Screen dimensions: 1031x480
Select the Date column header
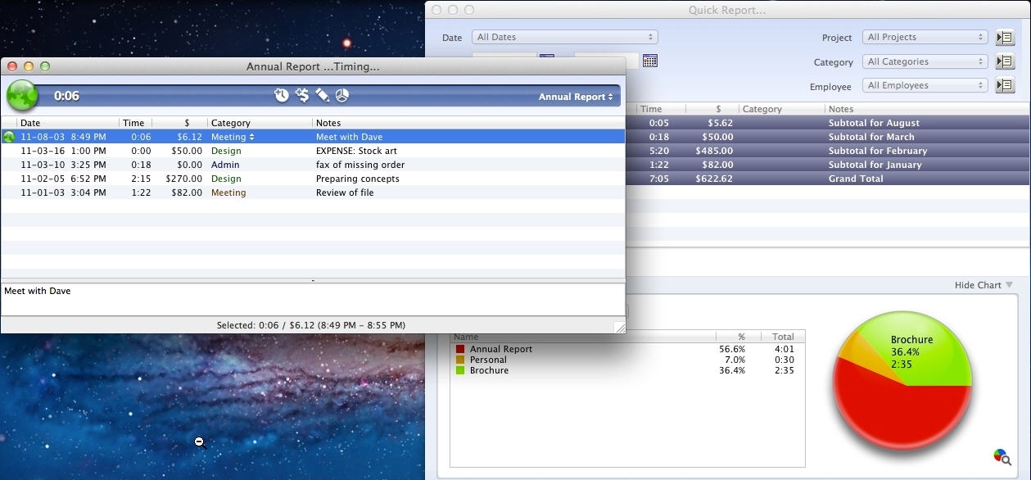tap(30, 122)
